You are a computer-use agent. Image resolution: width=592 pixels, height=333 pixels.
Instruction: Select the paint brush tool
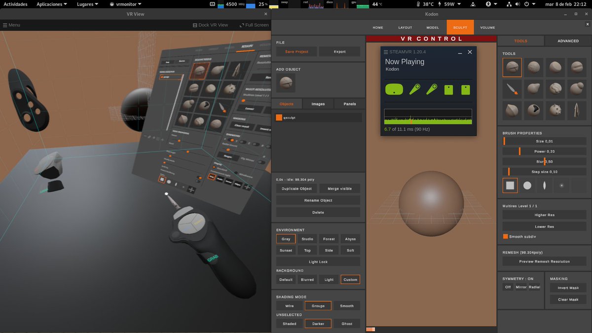[x=512, y=89]
